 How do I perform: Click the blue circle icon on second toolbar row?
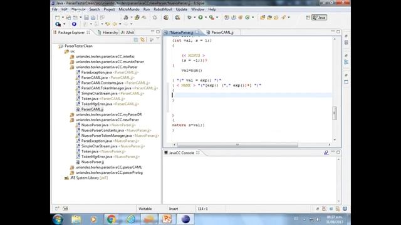tap(74, 24)
